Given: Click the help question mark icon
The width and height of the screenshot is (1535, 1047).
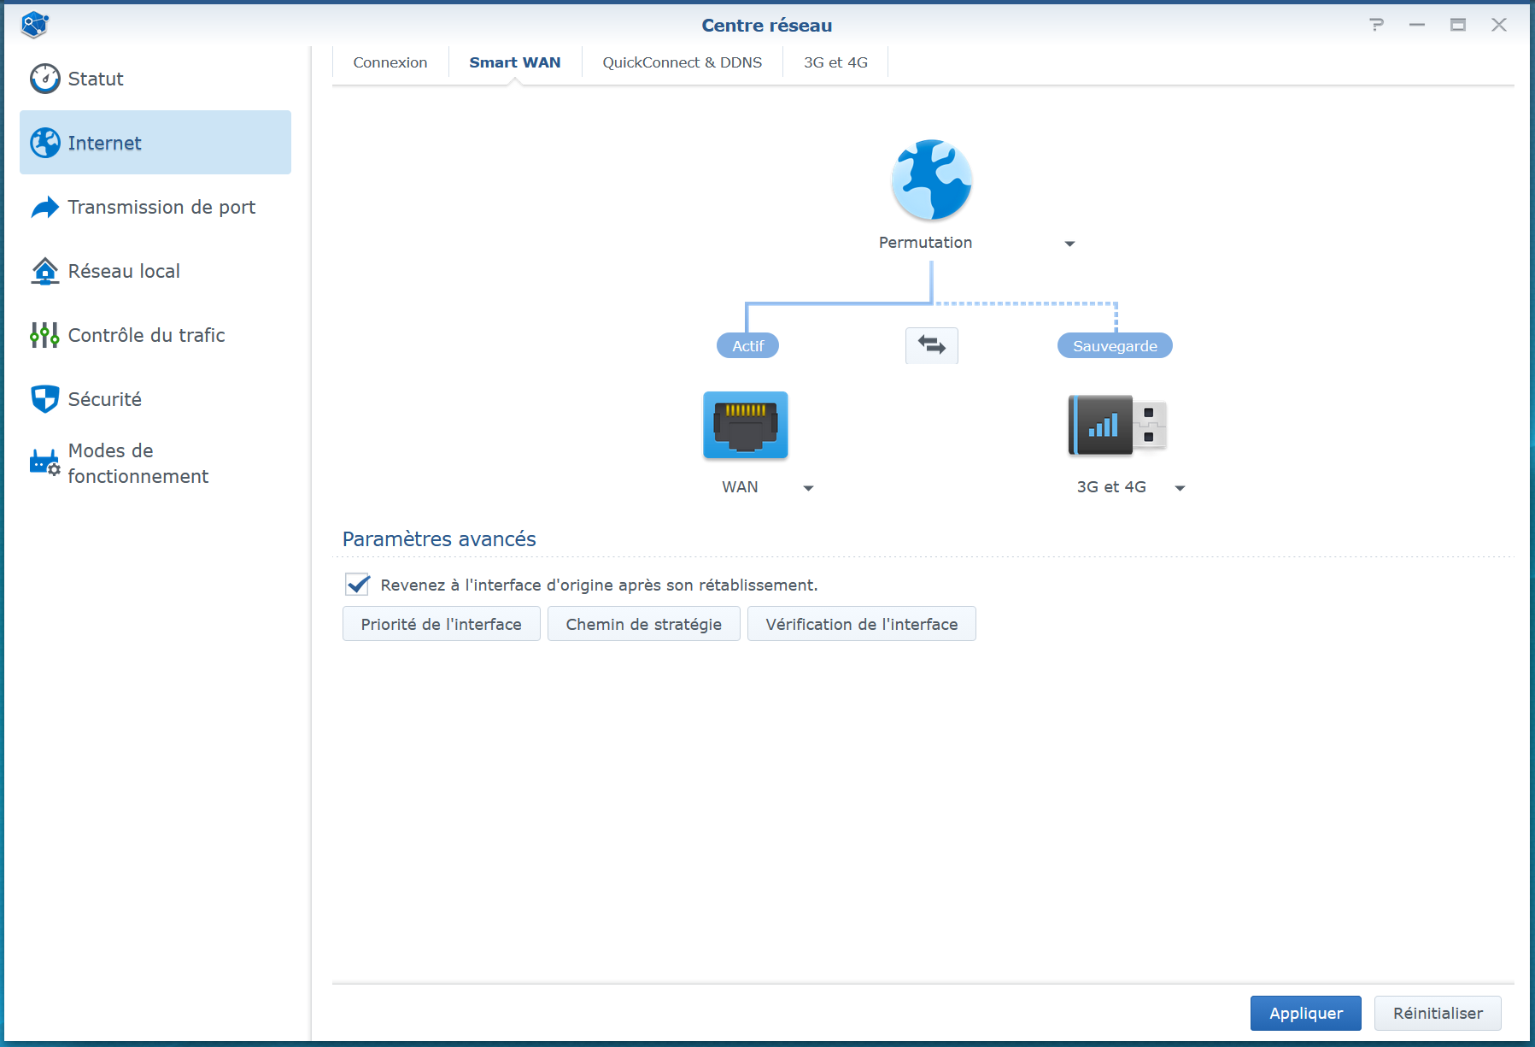Looking at the screenshot, I should (x=1376, y=25).
